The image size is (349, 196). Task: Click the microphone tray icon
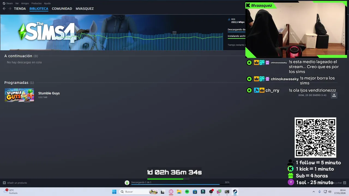click(320, 192)
